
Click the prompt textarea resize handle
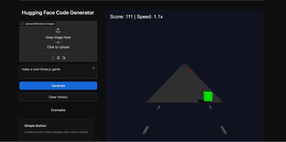pyautogui.click(x=96, y=77)
